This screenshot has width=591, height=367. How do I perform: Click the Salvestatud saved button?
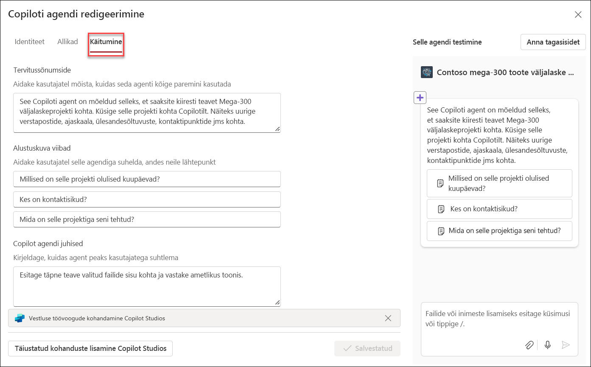tap(367, 348)
